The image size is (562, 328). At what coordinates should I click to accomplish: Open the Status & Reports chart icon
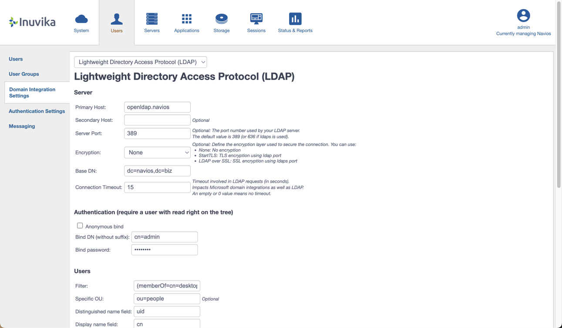(295, 19)
